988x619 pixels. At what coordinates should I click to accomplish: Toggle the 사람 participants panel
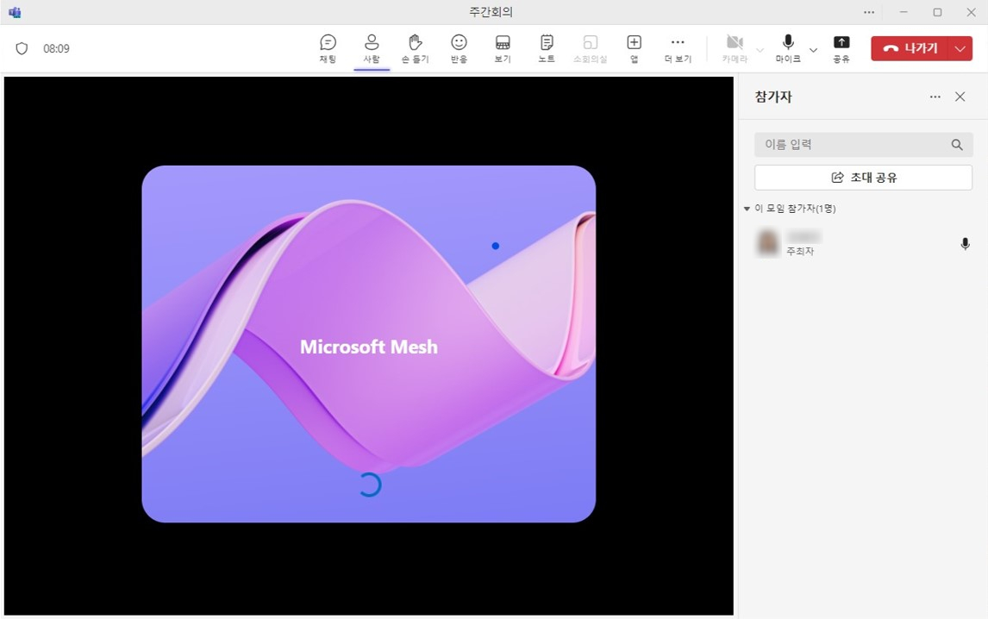[372, 48]
